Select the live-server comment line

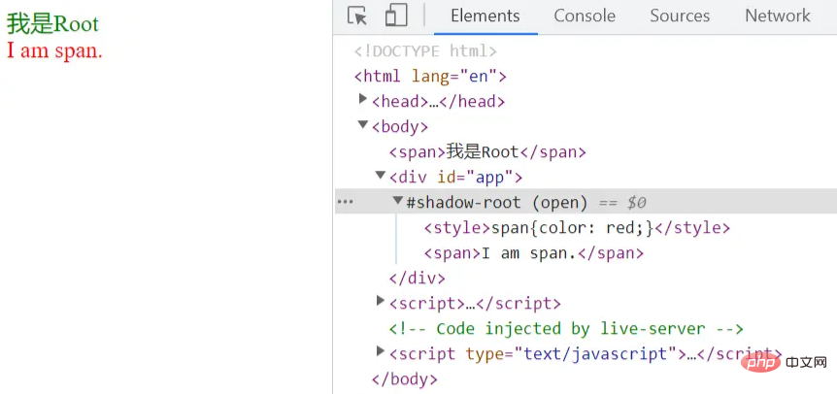pyautogui.click(x=566, y=329)
